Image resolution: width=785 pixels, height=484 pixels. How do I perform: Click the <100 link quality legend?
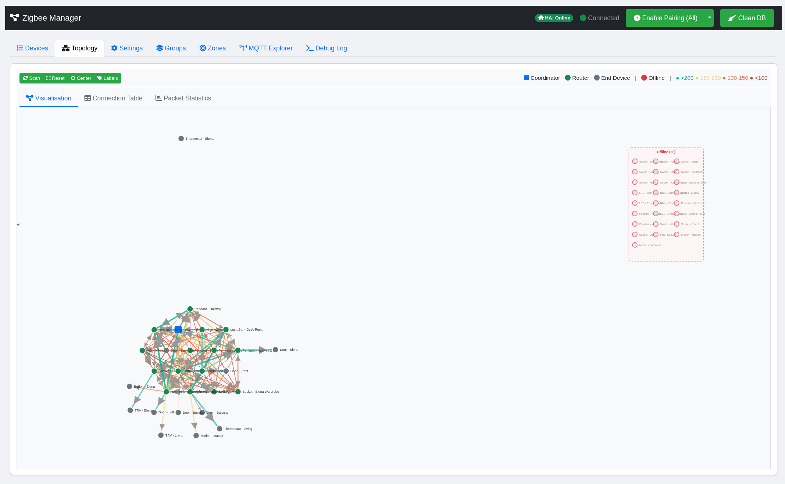pyautogui.click(x=759, y=78)
